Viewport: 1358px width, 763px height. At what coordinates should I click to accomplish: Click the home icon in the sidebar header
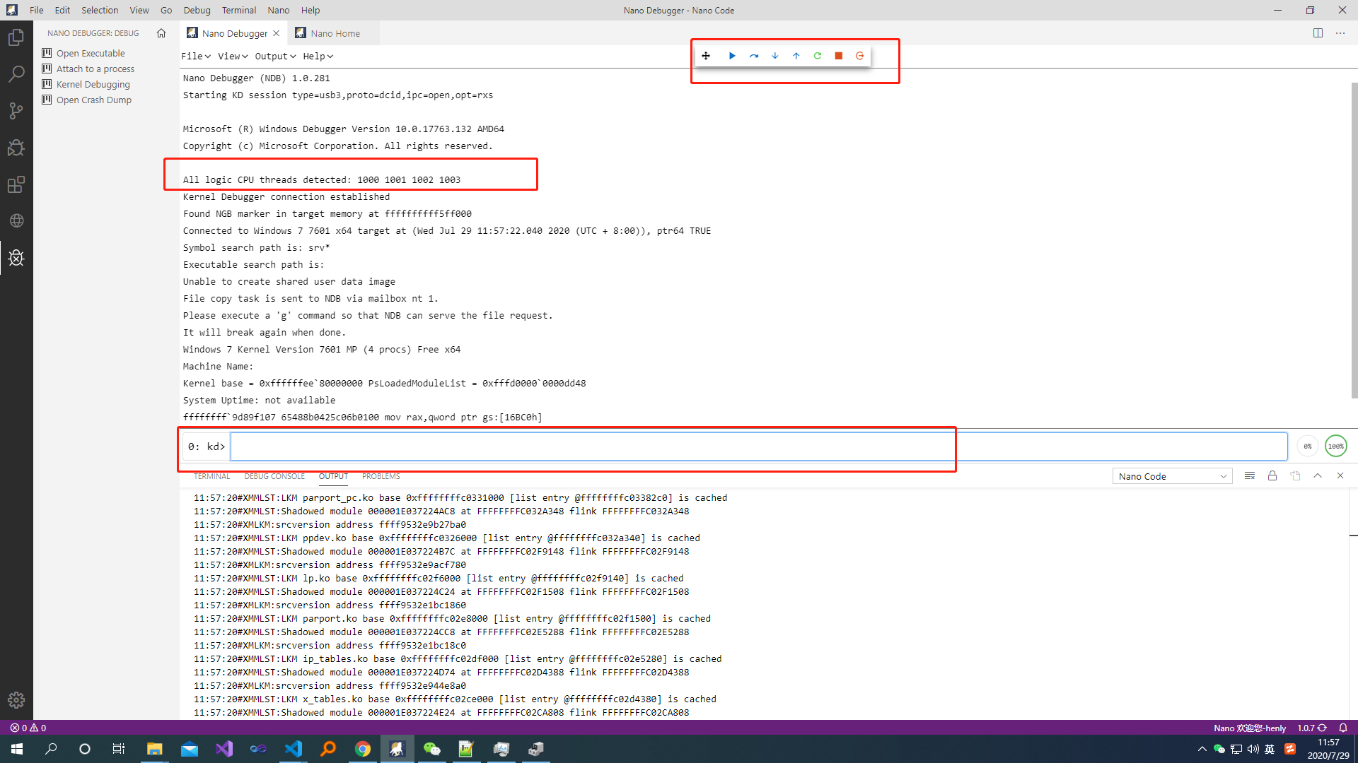[x=161, y=33]
